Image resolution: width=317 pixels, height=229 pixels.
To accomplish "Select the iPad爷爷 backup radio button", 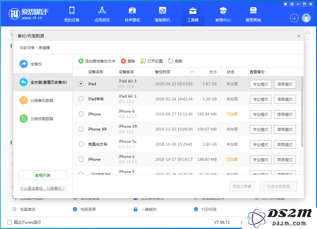I will click(x=81, y=99).
